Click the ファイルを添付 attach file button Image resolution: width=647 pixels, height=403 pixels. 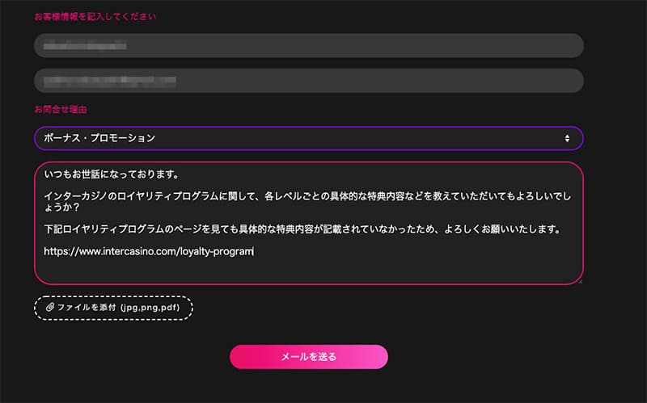tap(113, 308)
